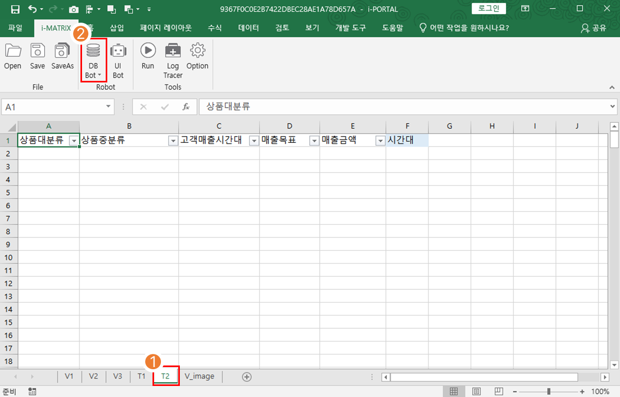Screen dimensions: 620x397
Task: Open the 데이터 ribbon tab
Action: point(248,28)
